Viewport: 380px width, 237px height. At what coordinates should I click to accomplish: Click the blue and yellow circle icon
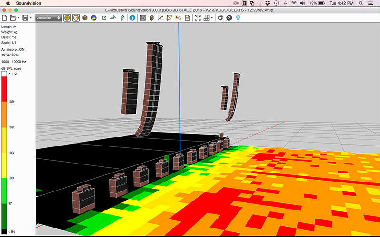(x=94, y=18)
